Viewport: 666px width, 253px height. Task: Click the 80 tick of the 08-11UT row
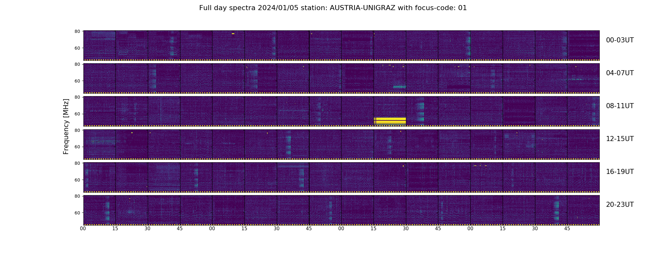point(77,97)
